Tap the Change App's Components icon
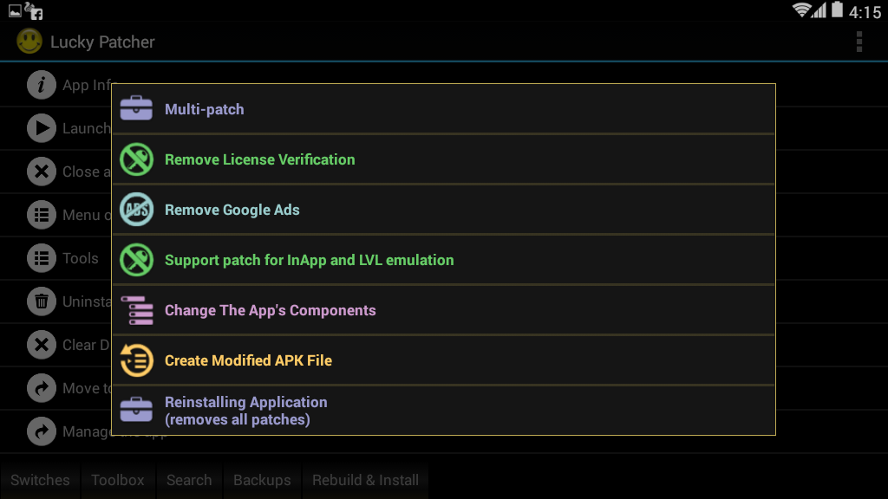 [136, 310]
